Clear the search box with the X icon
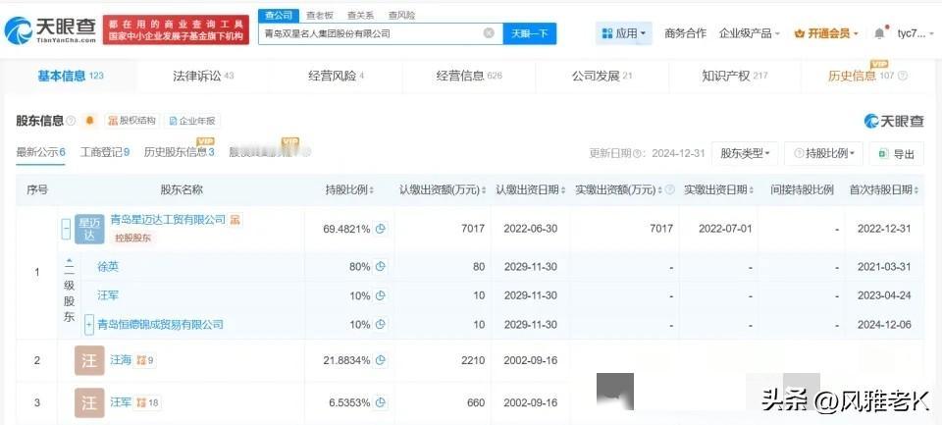This screenshot has height=425, width=942. coord(489,33)
